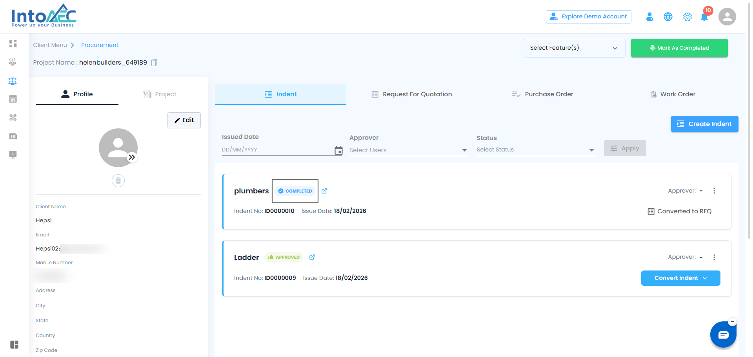The height and width of the screenshot is (357, 753).
Task: Open the notifications bell
Action: 704,17
